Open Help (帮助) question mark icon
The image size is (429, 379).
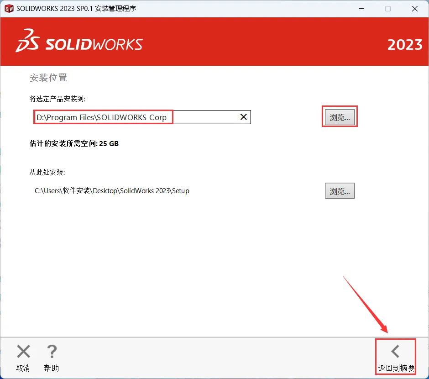(52, 351)
